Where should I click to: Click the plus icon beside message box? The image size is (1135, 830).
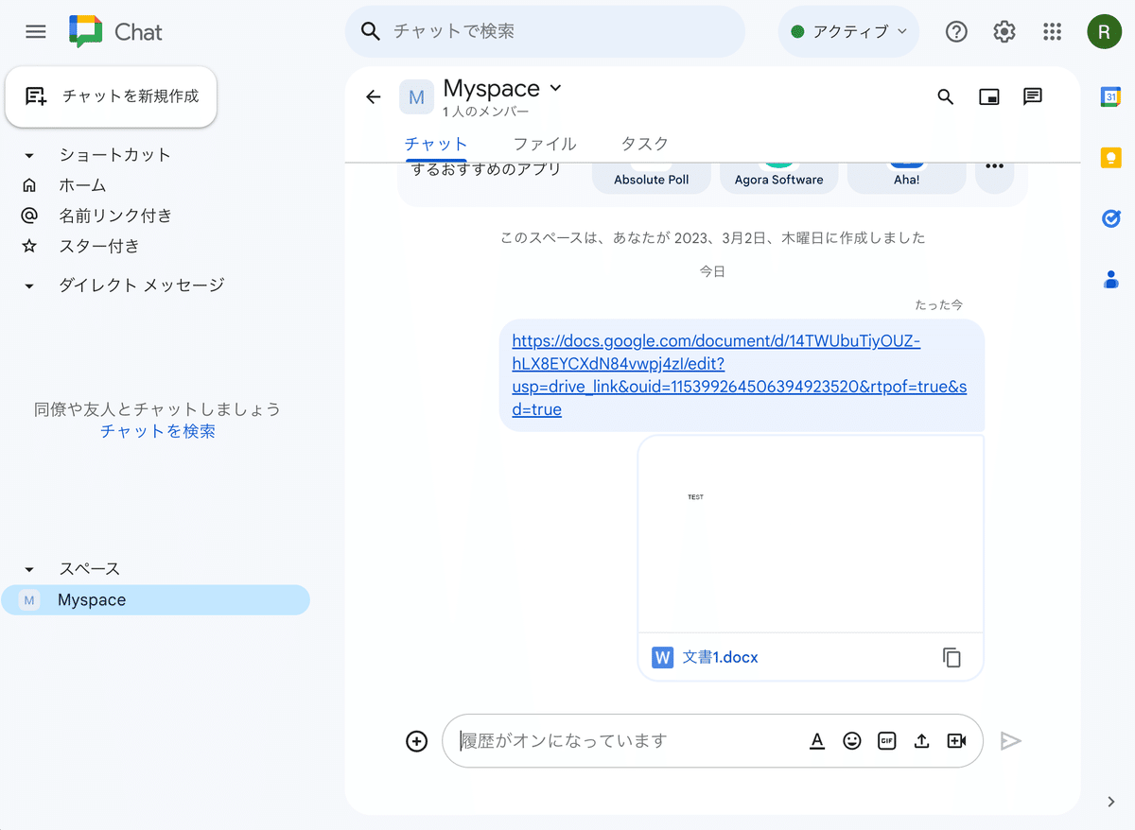point(416,741)
